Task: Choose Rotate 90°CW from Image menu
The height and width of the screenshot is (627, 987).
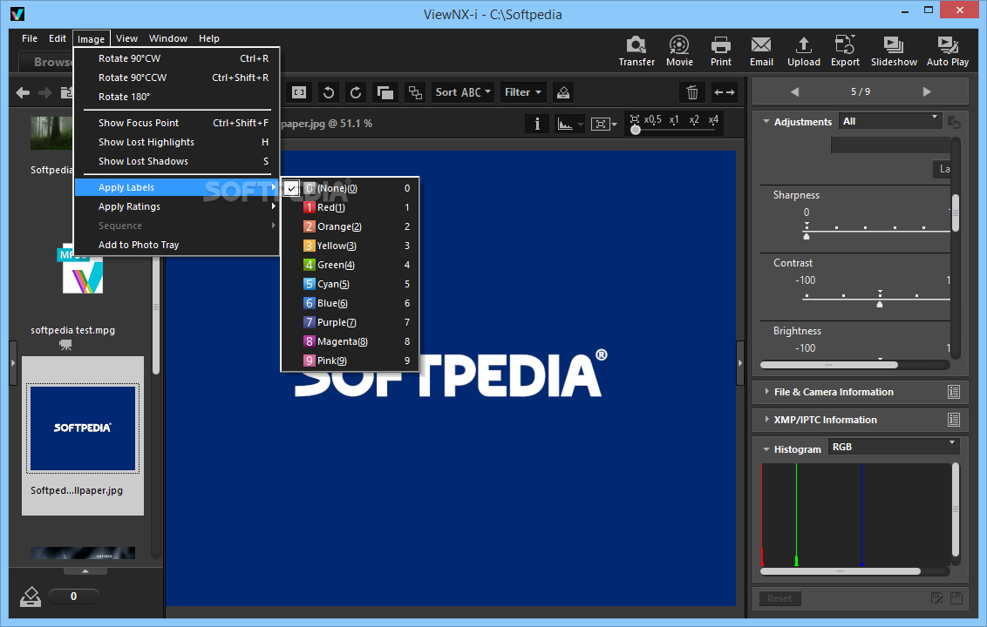Action: (177, 58)
